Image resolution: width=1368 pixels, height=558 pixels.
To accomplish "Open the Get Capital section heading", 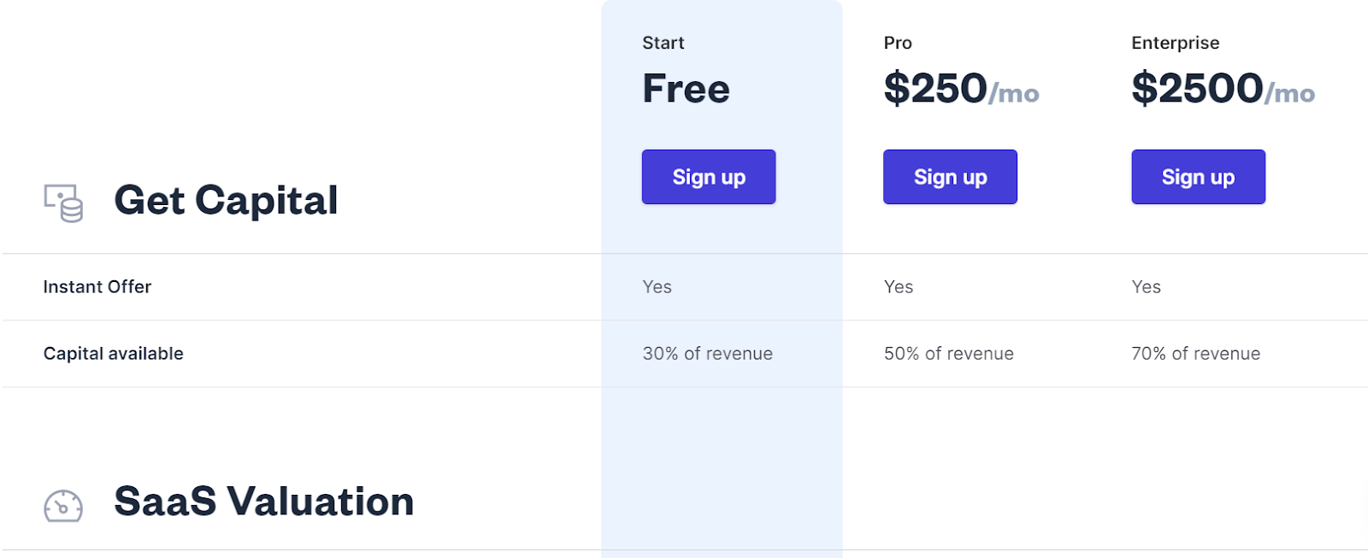I will tap(226, 200).
